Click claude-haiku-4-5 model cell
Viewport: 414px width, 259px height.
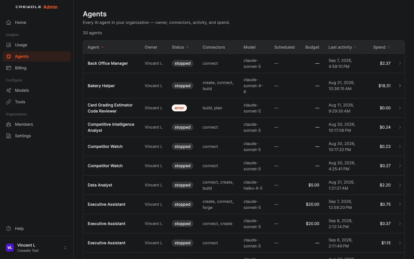tap(253, 185)
